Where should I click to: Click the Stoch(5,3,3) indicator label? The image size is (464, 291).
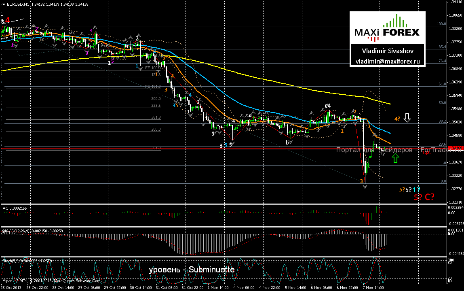[x=27, y=260]
